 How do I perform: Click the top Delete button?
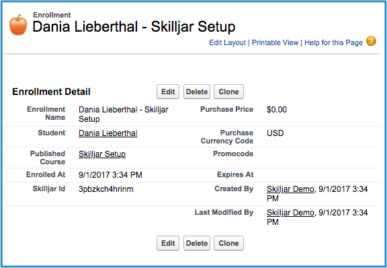pyautogui.click(x=197, y=92)
